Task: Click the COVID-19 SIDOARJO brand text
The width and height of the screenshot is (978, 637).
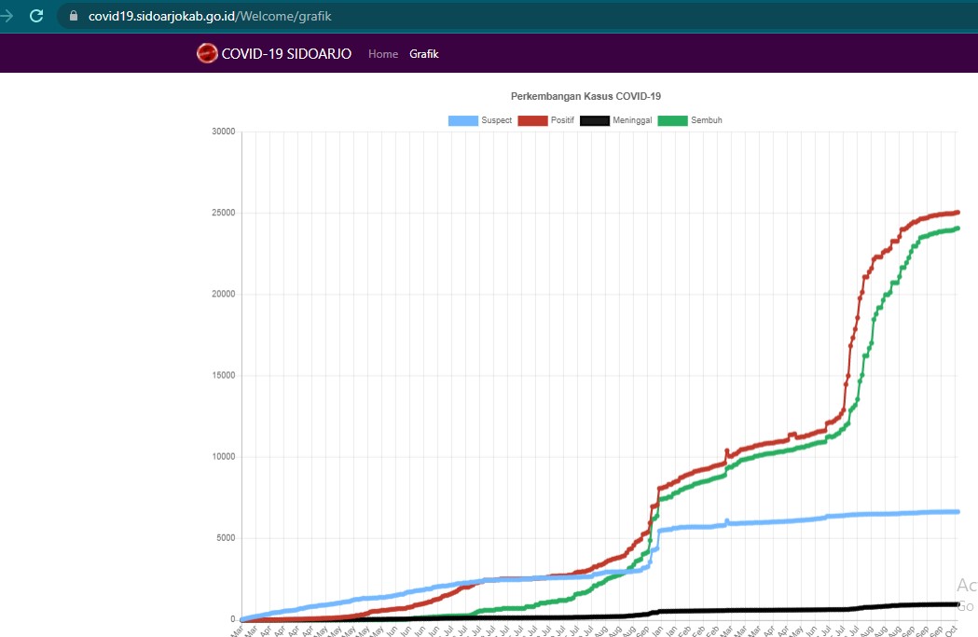Action: [286, 54]
